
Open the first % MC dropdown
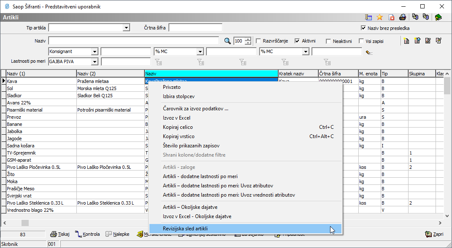coord(200,52)
